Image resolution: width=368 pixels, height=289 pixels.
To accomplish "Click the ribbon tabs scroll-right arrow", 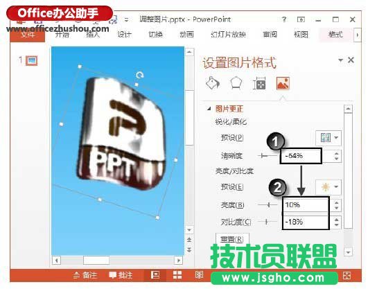I will coord(358,35).
